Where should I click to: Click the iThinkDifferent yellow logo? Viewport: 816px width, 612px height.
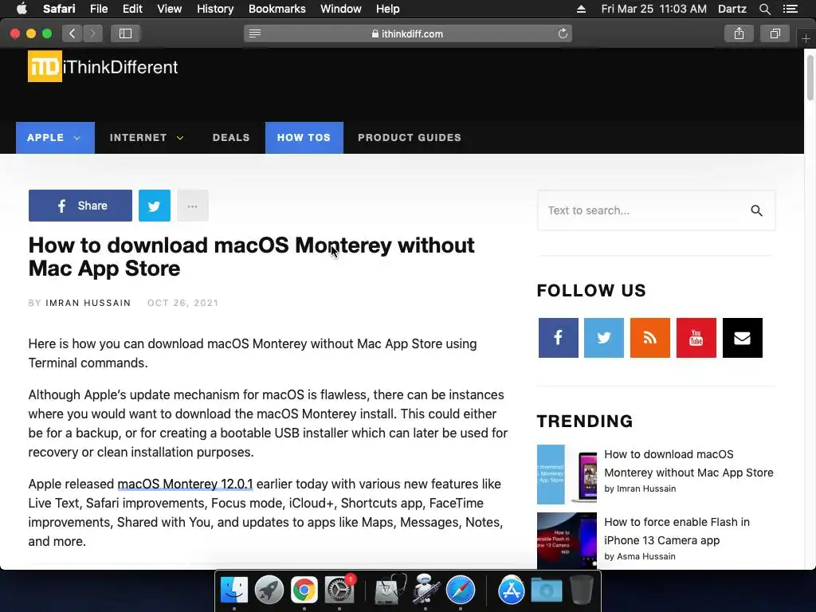tap(45, 67)
